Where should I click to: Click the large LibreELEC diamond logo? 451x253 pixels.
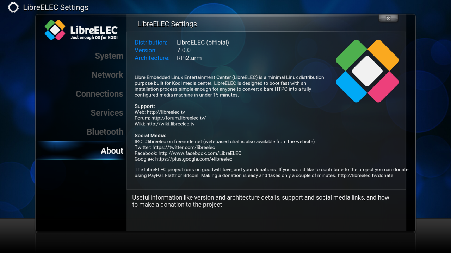point(367,70)
